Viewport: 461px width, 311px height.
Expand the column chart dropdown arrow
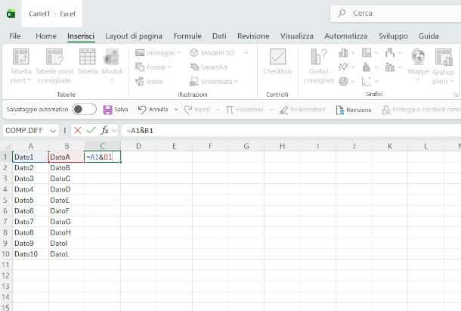(x=353, y=53)
